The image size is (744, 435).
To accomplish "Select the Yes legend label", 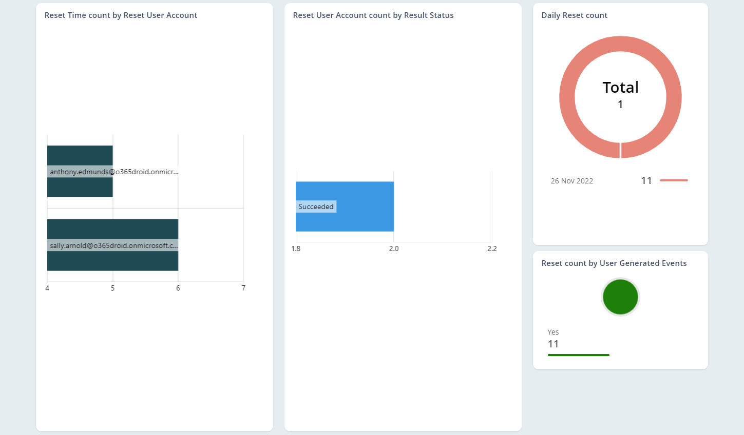I will coord(553,332).
